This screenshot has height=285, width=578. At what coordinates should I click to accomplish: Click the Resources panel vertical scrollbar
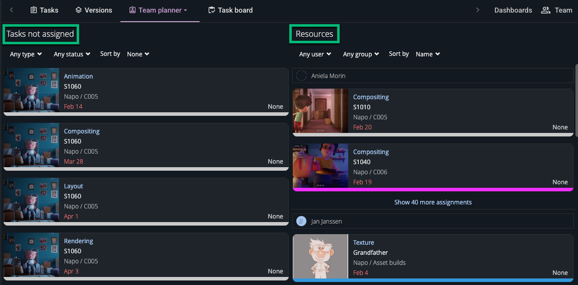(576, 100)
